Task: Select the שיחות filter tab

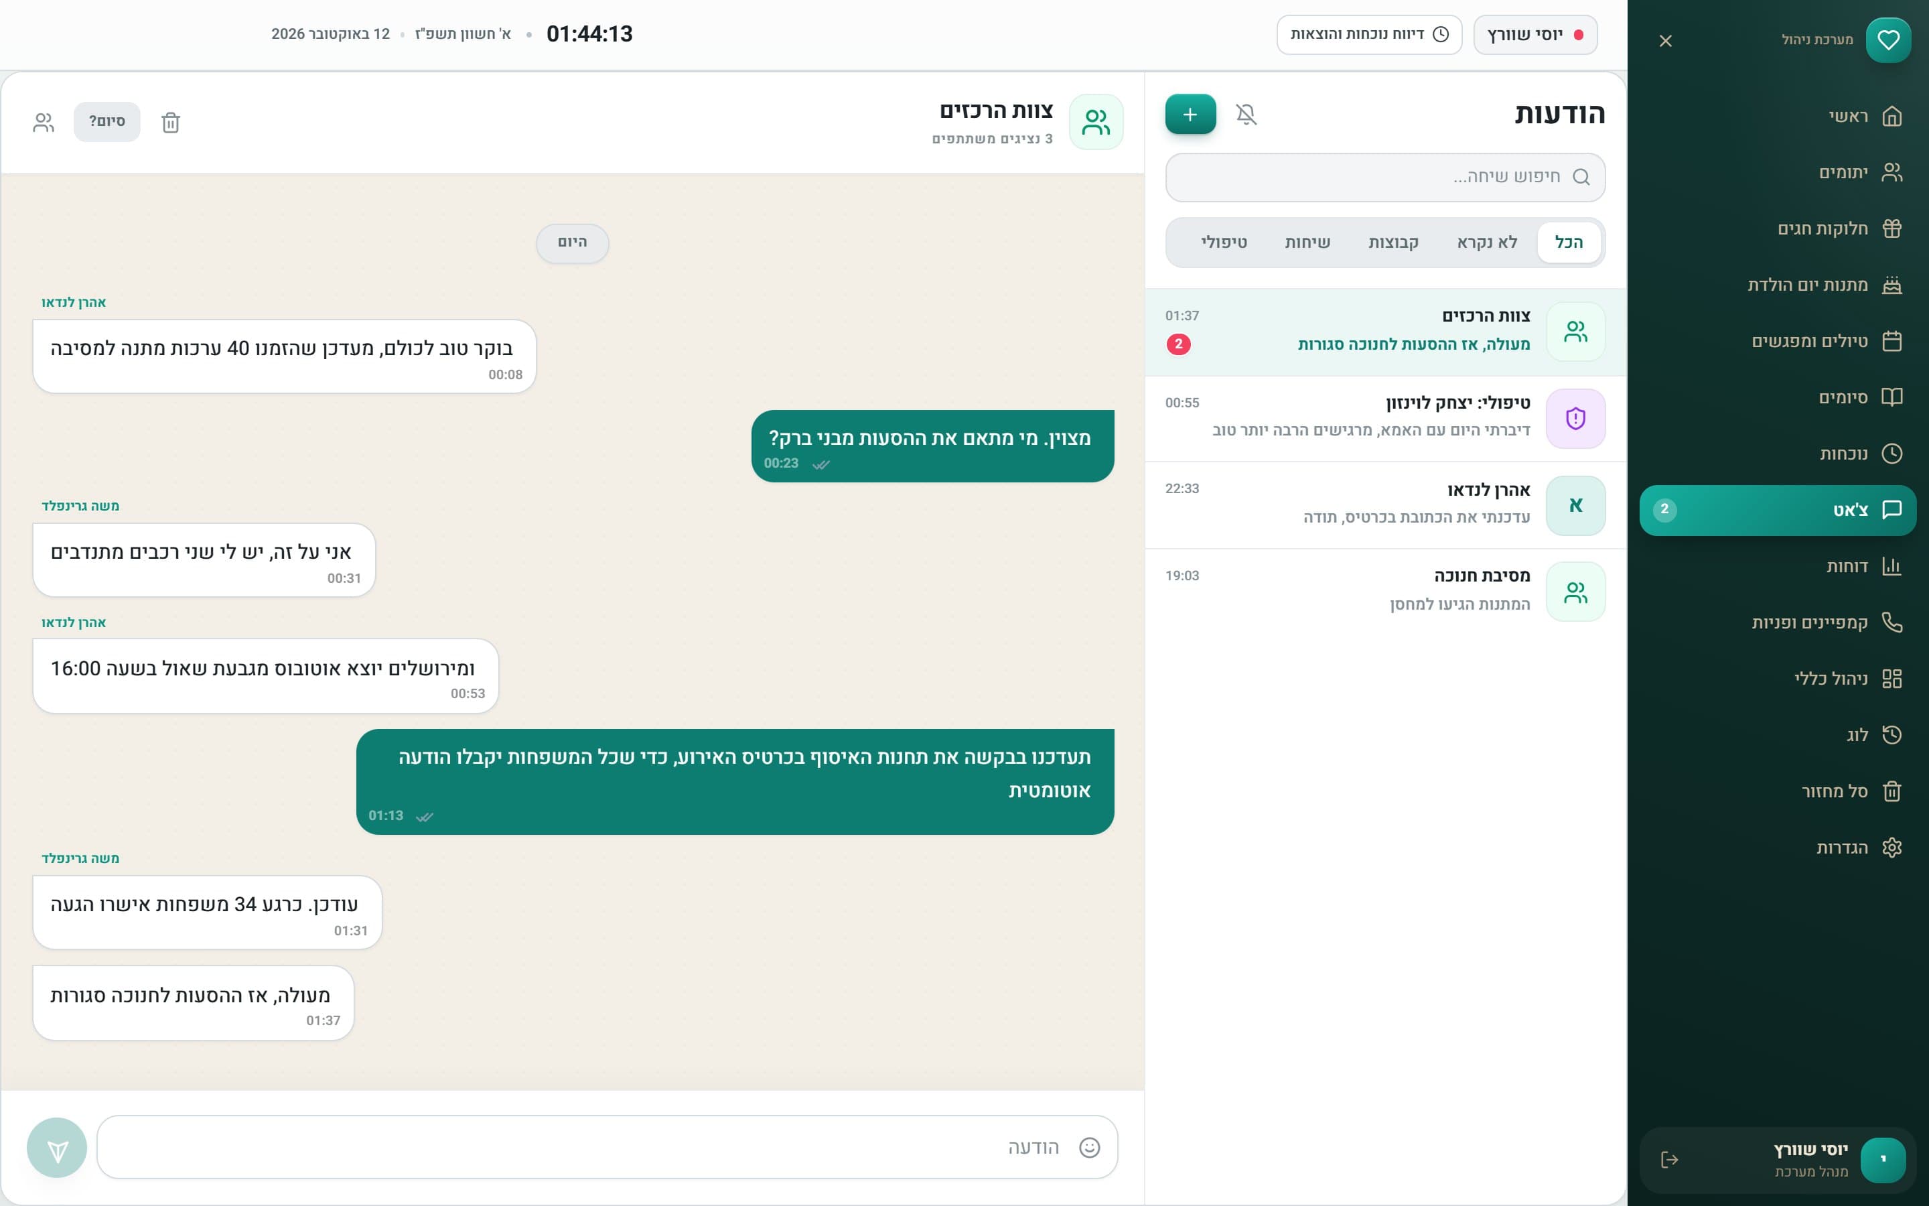Action: [x=1307, y=243]
